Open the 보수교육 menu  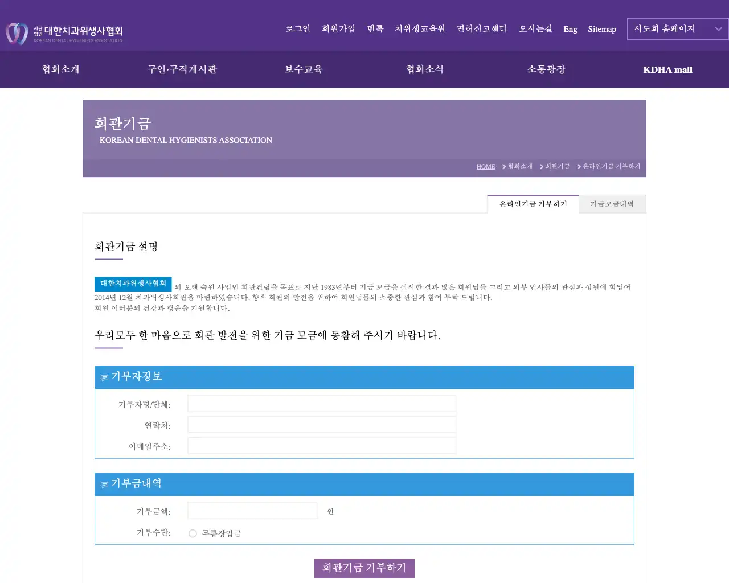click(x=304, y=69)
